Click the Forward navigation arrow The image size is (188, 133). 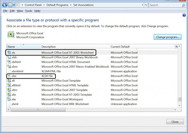coord(10,5)
